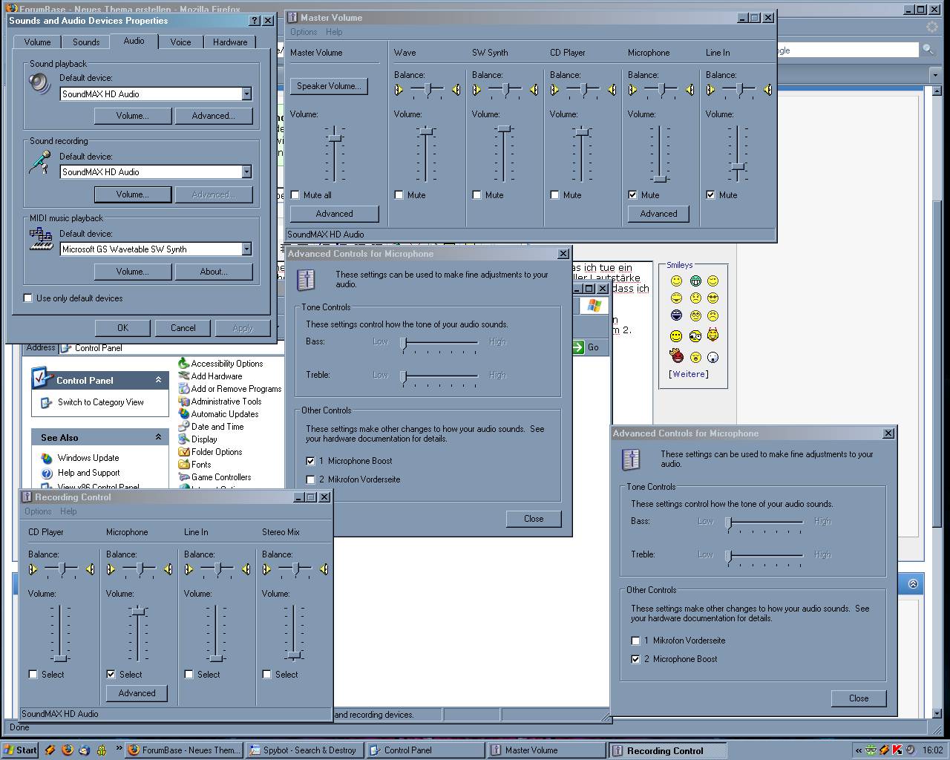Open Options menu in Master Volume

pos(304,32)
